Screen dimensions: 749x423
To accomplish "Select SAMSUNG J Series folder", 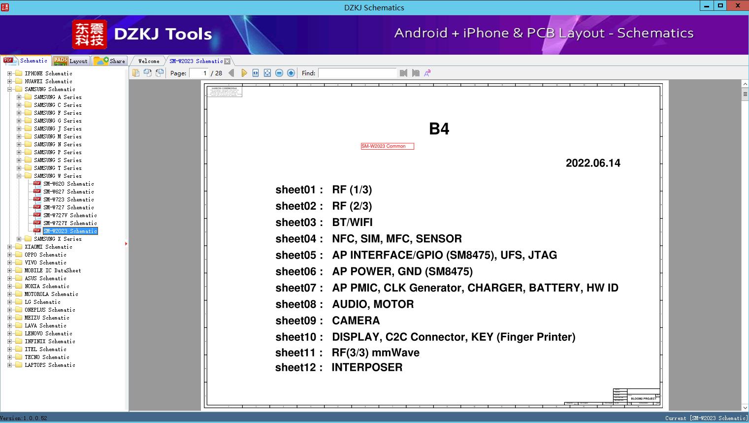I will click(58, 129).
